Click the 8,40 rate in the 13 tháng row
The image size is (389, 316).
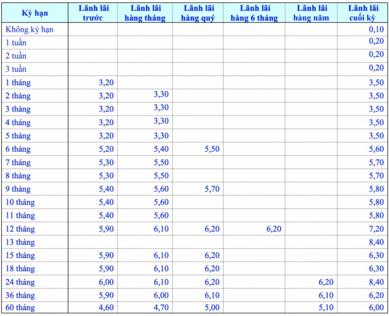(376, 242)
